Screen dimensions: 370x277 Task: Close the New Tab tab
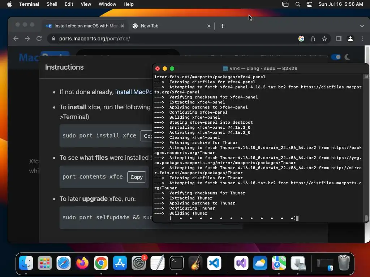[208, 26]
